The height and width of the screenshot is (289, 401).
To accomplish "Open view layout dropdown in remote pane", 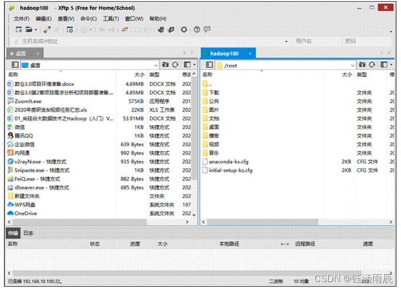I will coord(391,65).
